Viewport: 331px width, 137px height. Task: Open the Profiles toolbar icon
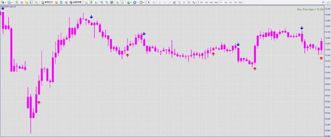(x=9, y=2)
